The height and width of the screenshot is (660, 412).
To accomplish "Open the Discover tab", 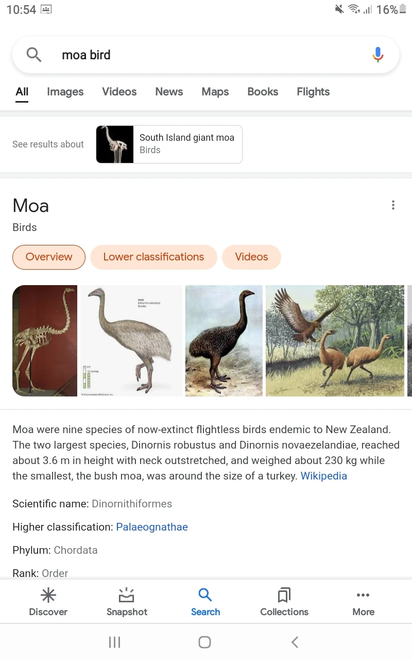I will [x=48, y=602].
